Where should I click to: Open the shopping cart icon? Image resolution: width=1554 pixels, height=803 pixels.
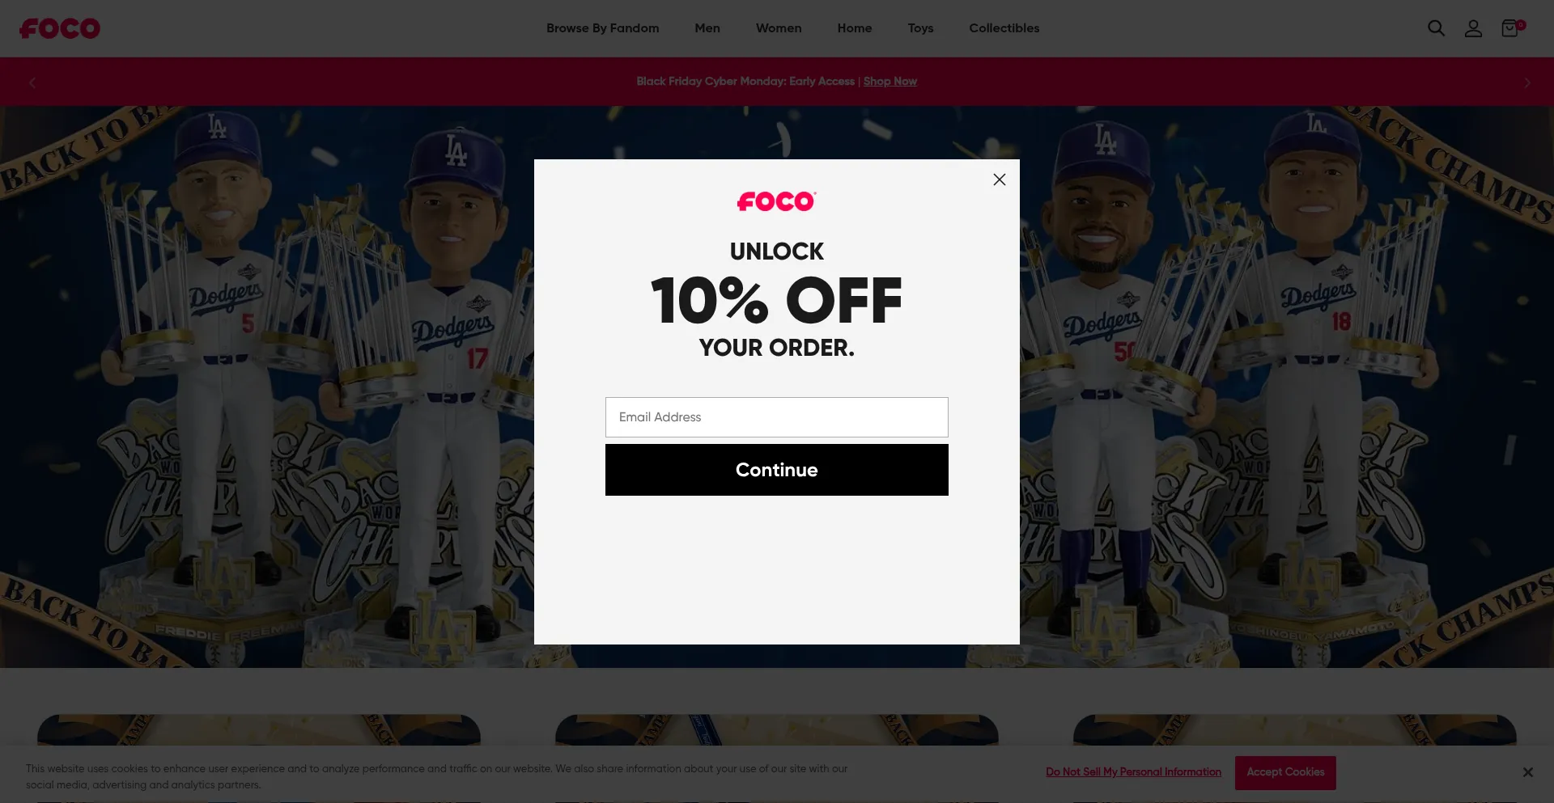(x=1511, y=28)
